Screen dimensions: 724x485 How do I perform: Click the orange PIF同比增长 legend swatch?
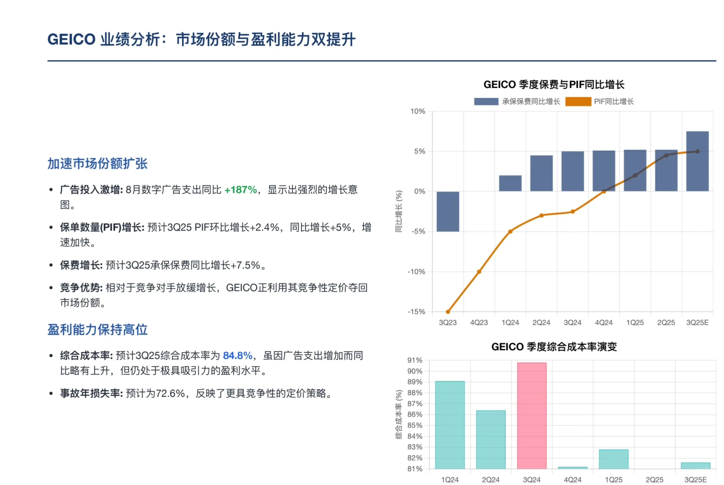point(578,101)
